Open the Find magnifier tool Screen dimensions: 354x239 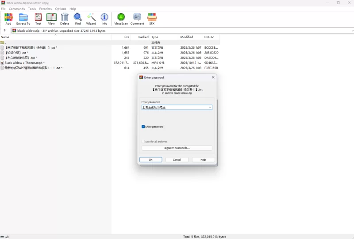[78, 19]
